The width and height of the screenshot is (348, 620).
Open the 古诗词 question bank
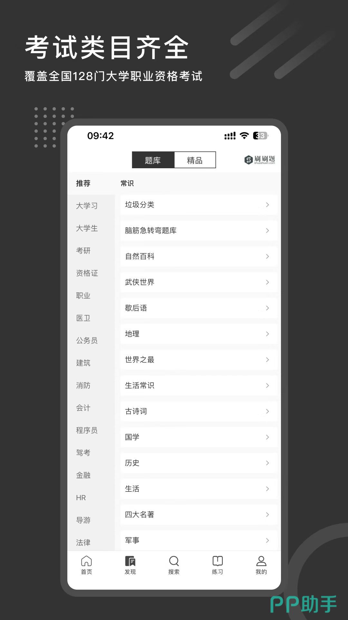tap(136, 411)
